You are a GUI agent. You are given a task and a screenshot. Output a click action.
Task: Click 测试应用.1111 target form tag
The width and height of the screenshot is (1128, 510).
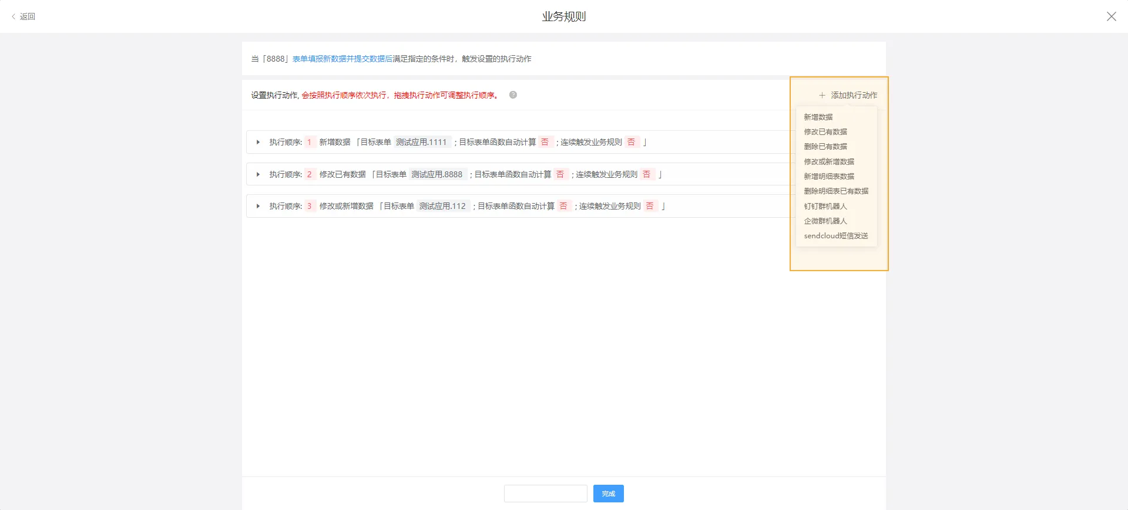click(421, 142)
